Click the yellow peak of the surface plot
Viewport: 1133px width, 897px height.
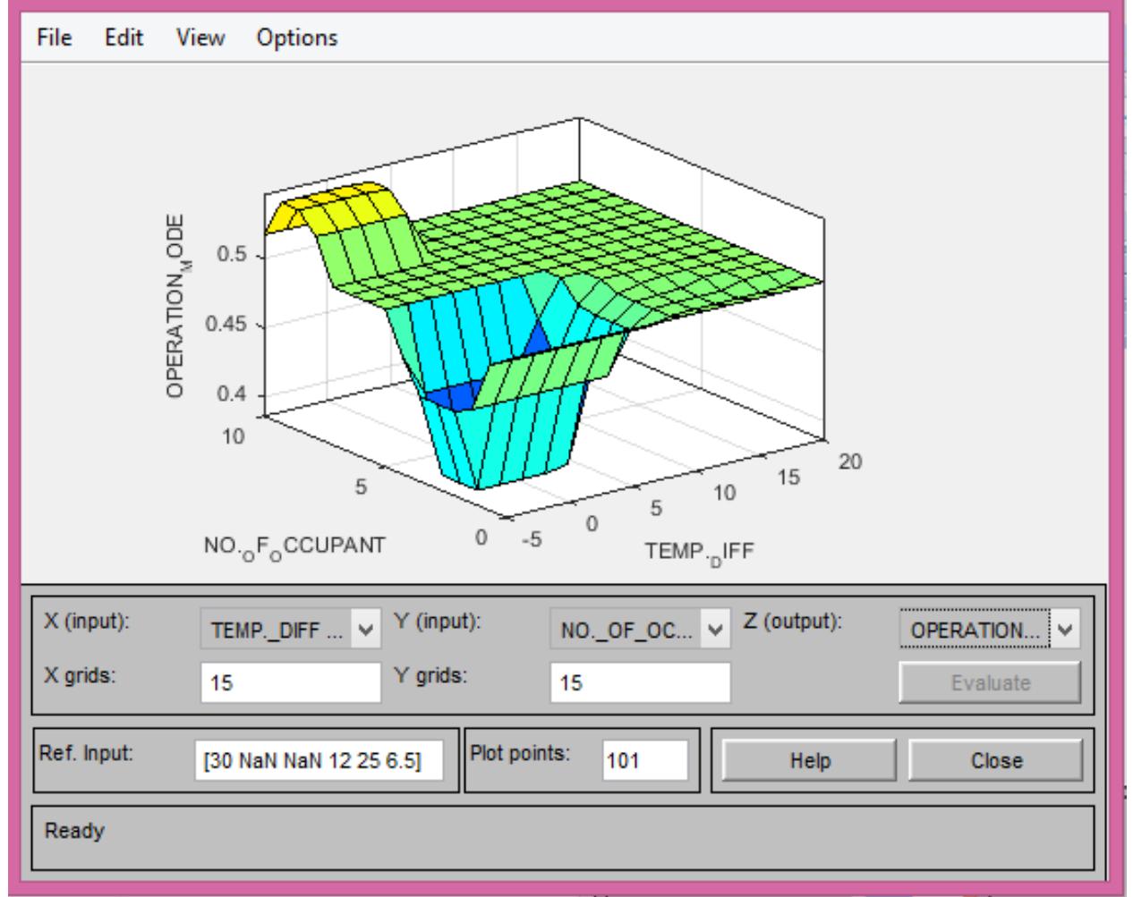[336, 201]
